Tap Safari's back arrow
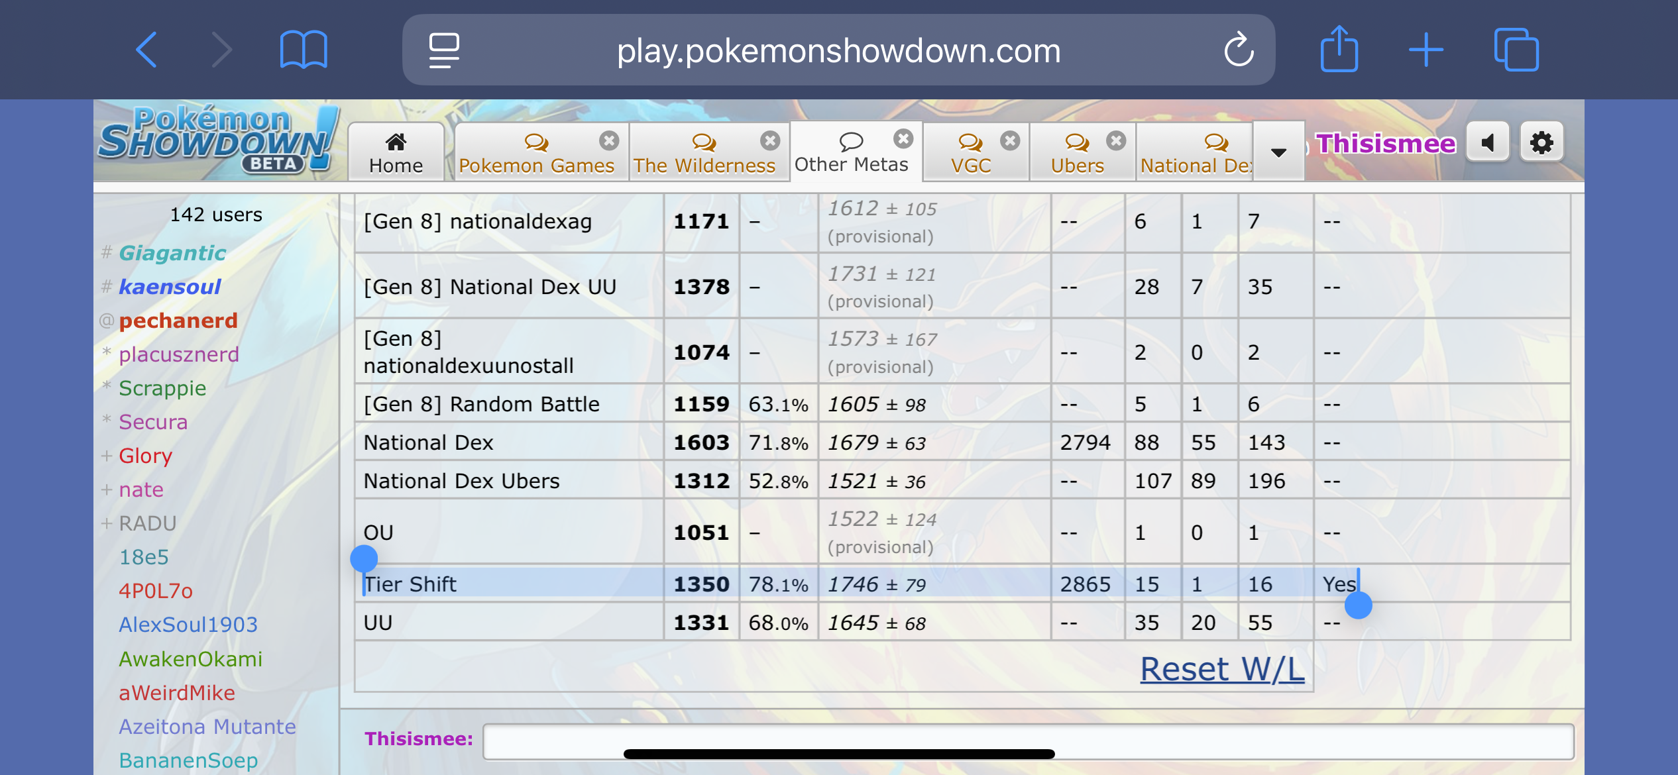This screenshot has width=1678, height=775. coord(146,50)
